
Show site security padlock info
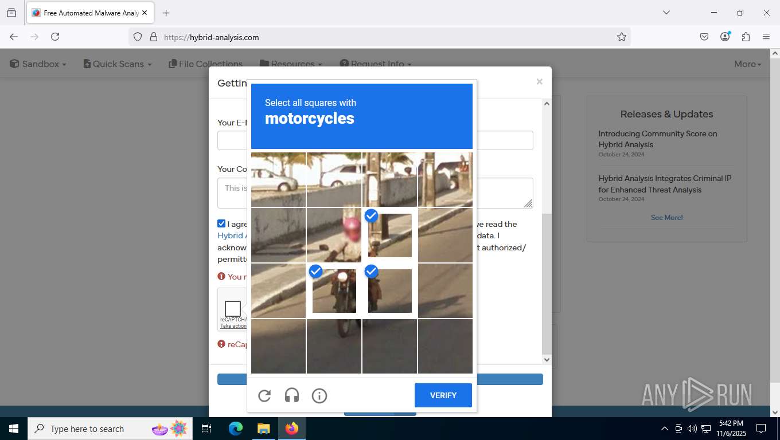click(x=154, y=37)
